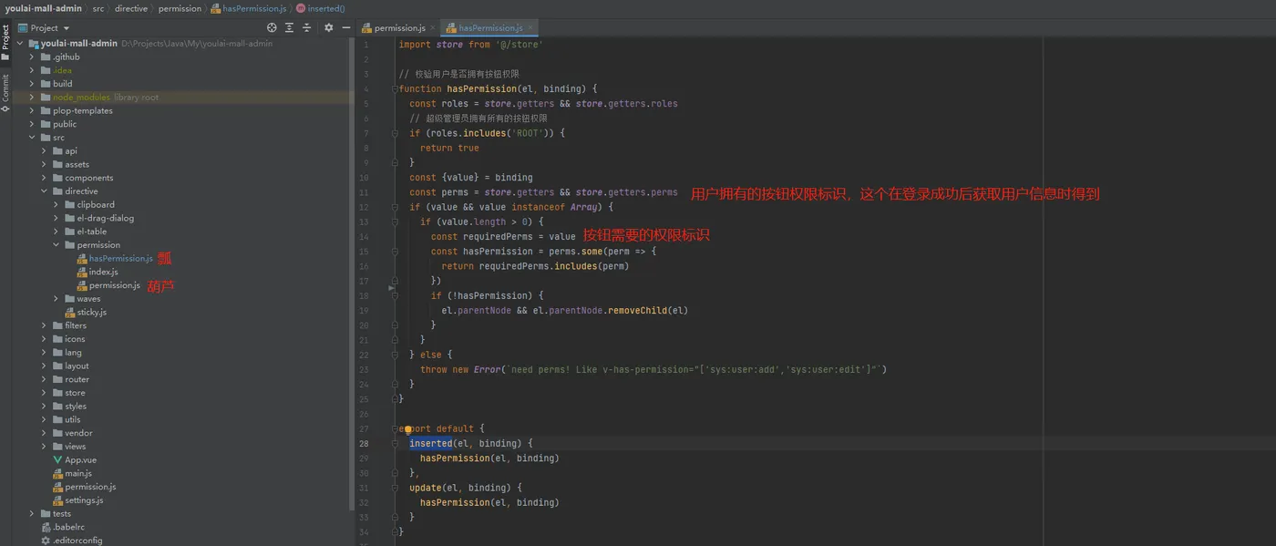
Task: Expand the node_modules folder chevron
Action: point(32,98)
